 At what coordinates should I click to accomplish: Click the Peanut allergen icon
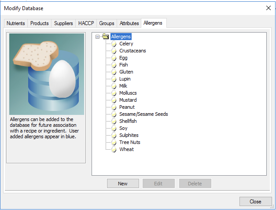coord(114,107)
